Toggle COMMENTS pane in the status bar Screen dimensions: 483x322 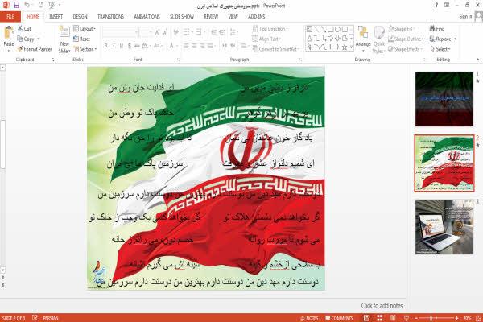[x=339, y=318]
